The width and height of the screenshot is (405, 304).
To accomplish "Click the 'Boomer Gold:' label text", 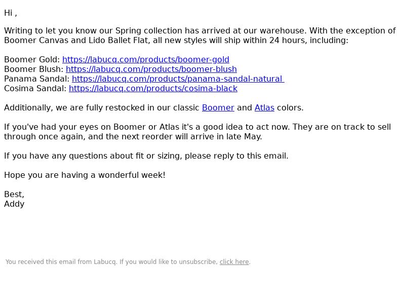I will click(x=32, y=59).
